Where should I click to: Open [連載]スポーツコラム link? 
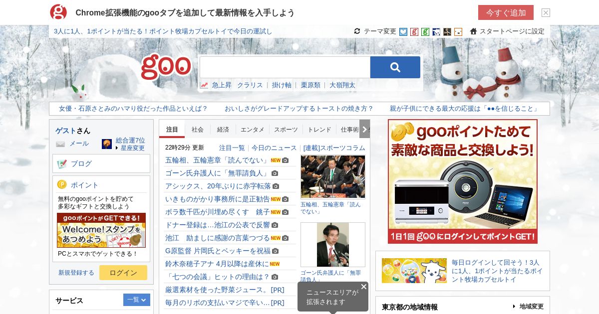(334, 148)
